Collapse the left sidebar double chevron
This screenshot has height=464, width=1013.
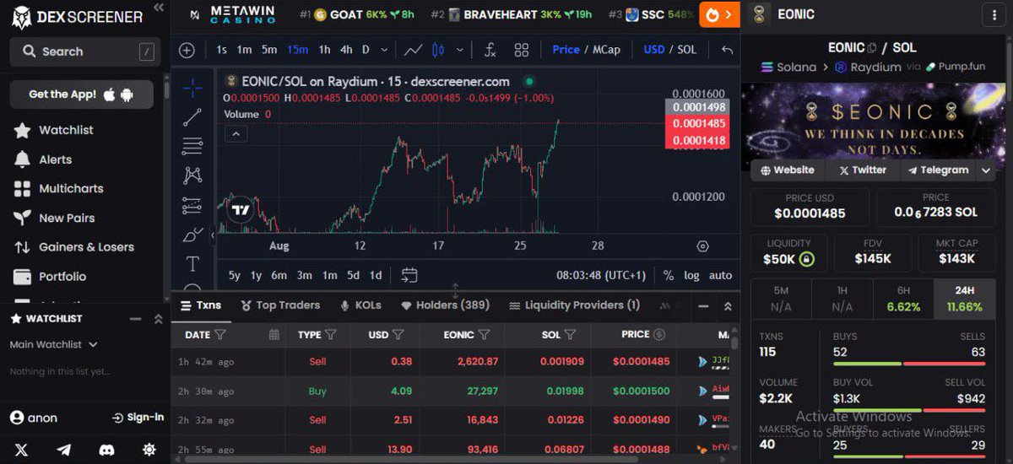pyautogui.click(x=158, y=8)
